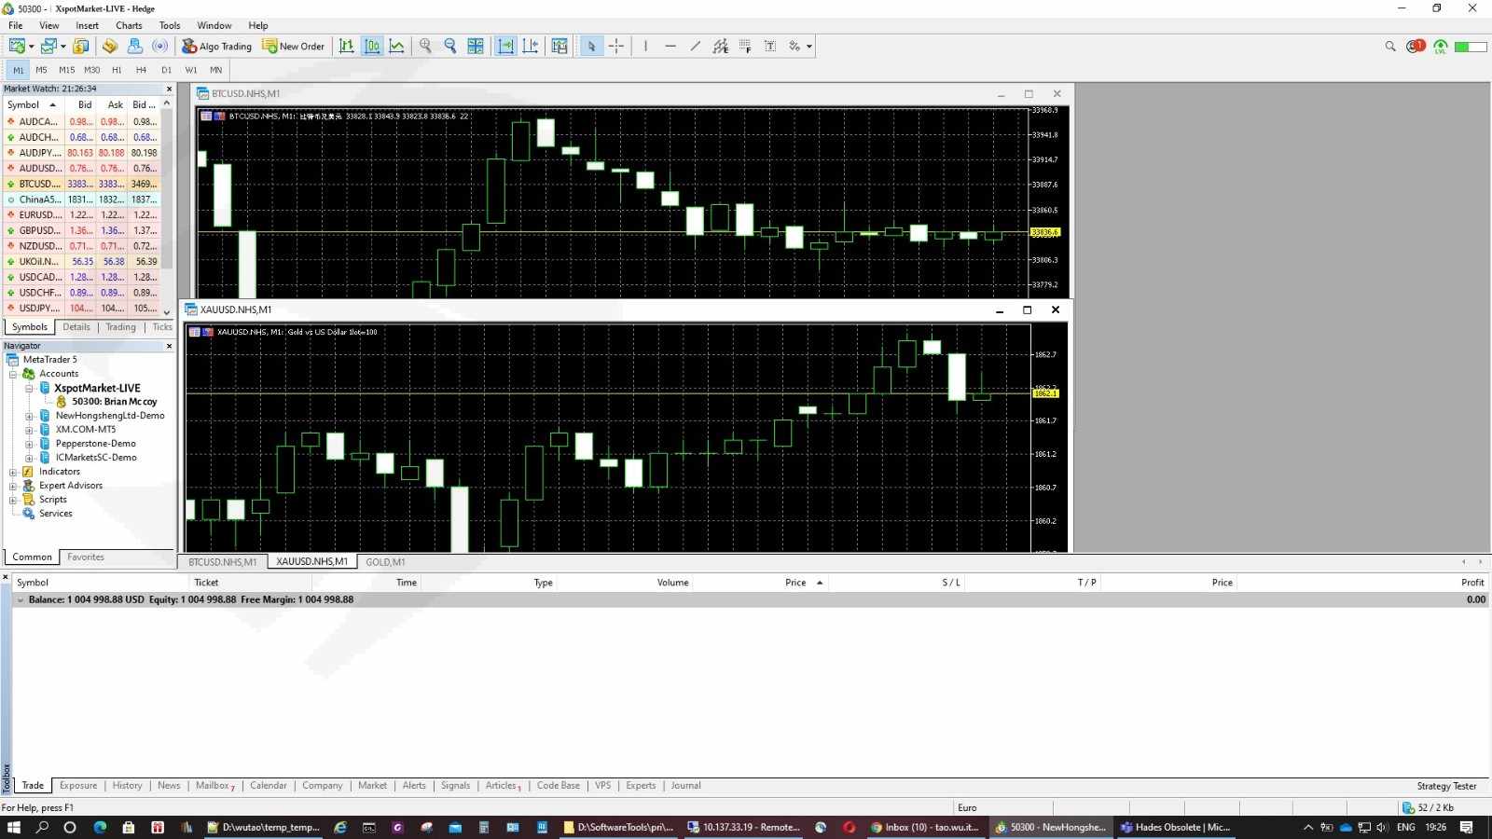
Task: Open the new chart icon
Action: (16, 46)
